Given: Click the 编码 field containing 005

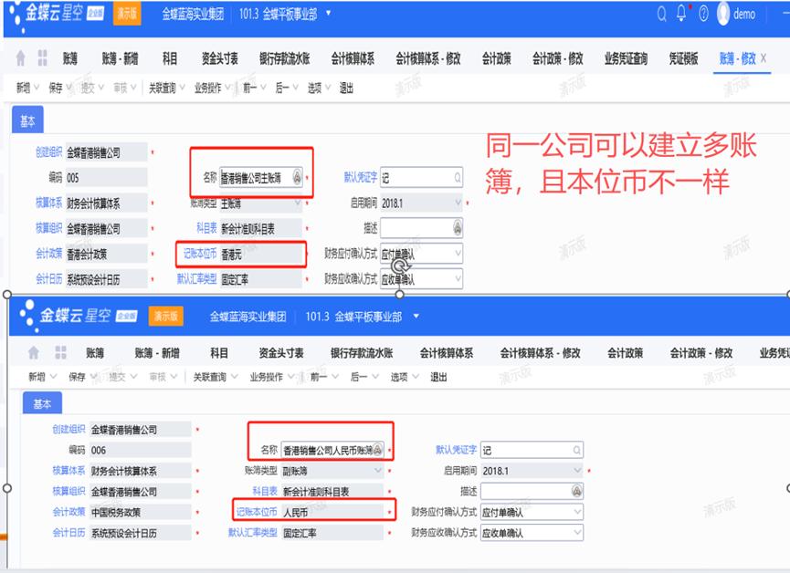Looking at the screenshot, I should click(x=106, y=178).
